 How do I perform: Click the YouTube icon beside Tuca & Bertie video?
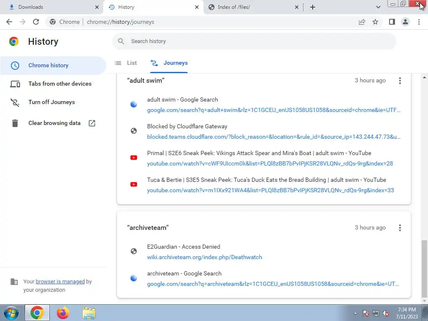[x=134, y=184]
